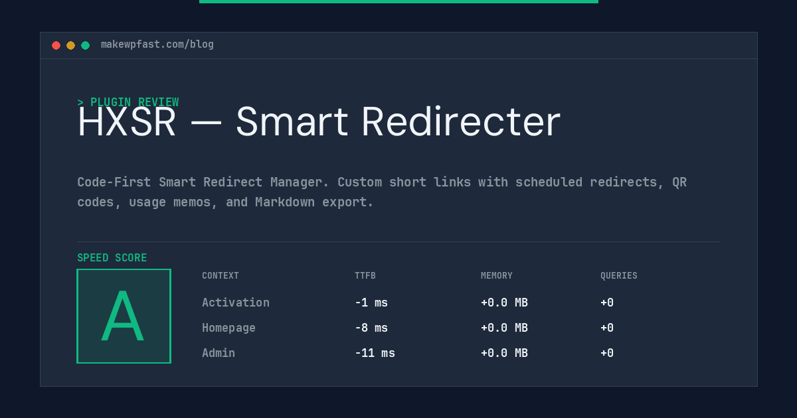Click the QUERIES column header
The height and width of the screenshot is (418, 797).
[619, 276]
